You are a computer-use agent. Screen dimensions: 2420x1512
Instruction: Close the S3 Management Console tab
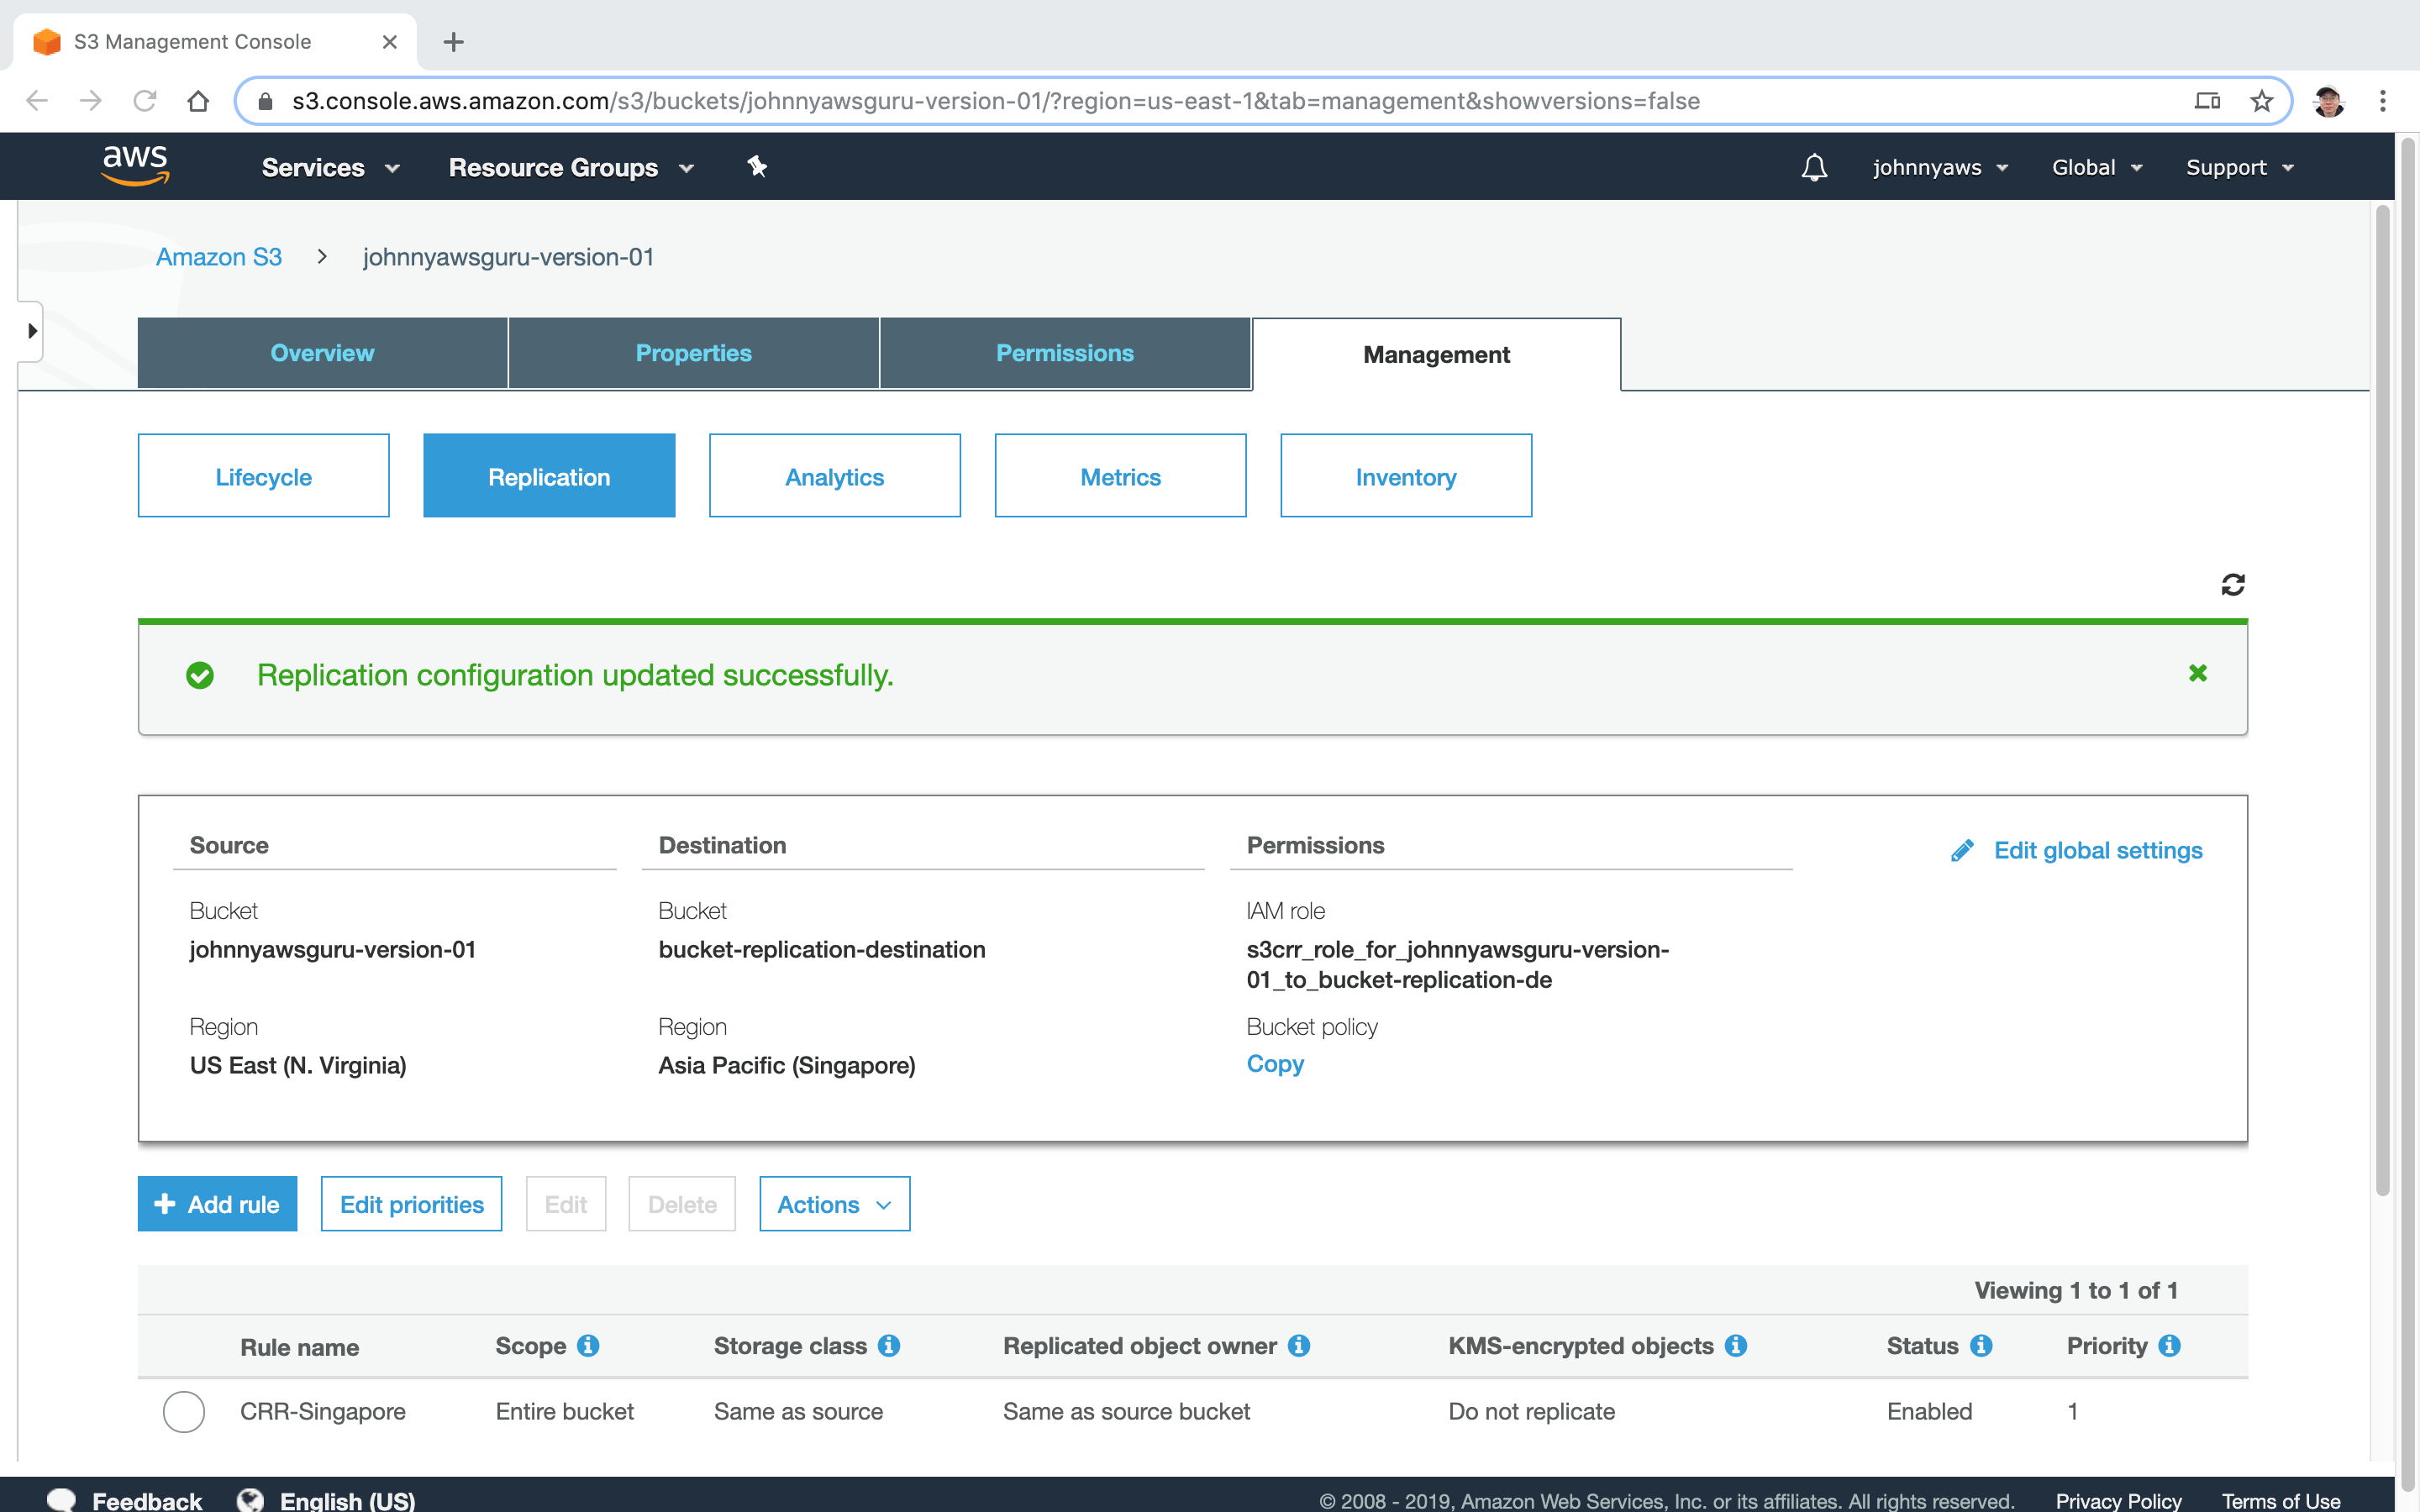389,42
